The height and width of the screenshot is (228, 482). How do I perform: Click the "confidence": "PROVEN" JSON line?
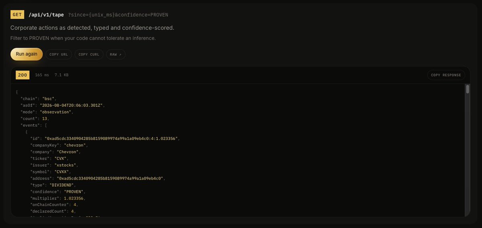pyautogui.click(x=58, y=192)
